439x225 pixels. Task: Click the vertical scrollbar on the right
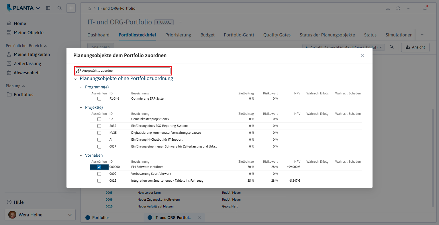pyautogui.click(x=433, y=158)
